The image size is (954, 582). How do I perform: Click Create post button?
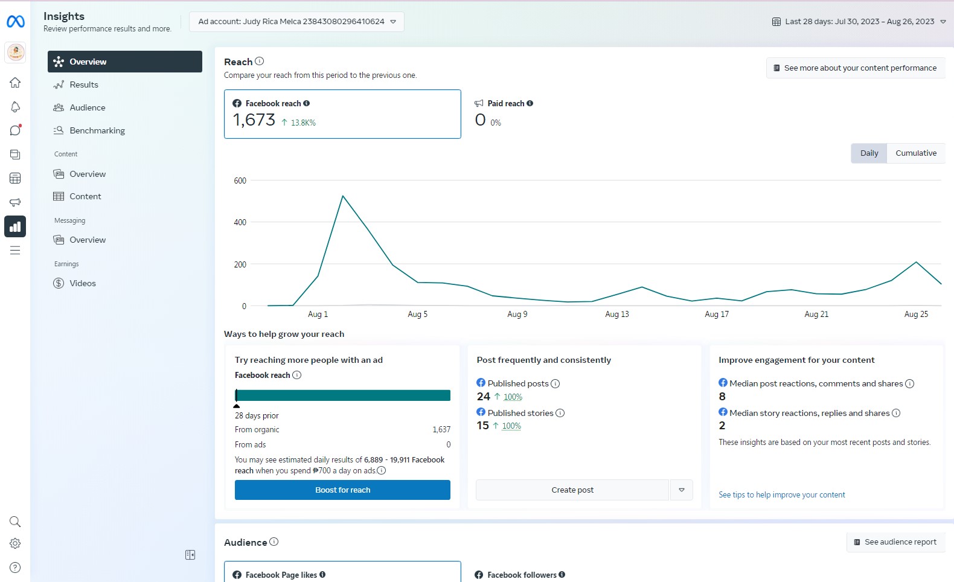tap(572, 490)
